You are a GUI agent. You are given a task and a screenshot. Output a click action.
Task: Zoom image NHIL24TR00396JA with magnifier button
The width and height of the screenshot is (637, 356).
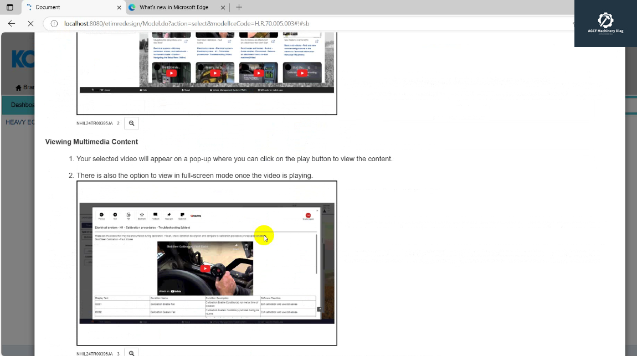(x=131, y=353)
